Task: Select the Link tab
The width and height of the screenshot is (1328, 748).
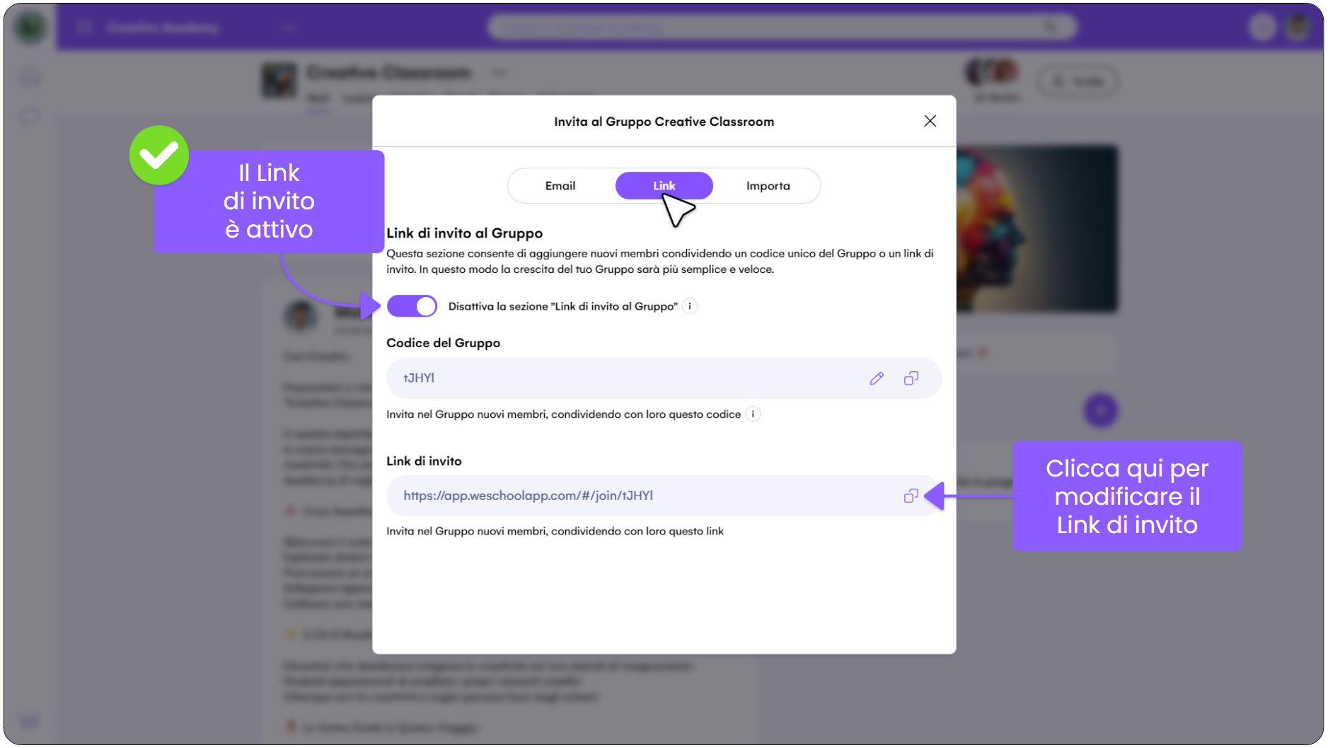Action: click(x=664, y=186)
